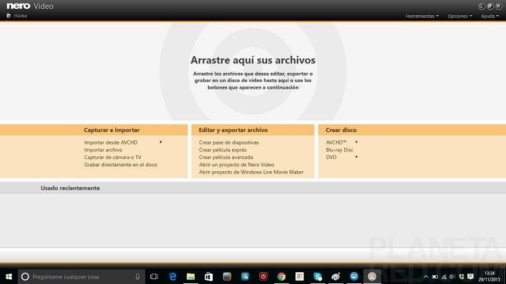506x284 pixels.
Task: Click the Home icon in the breadcrumb bar
Action: coord(8,15)
